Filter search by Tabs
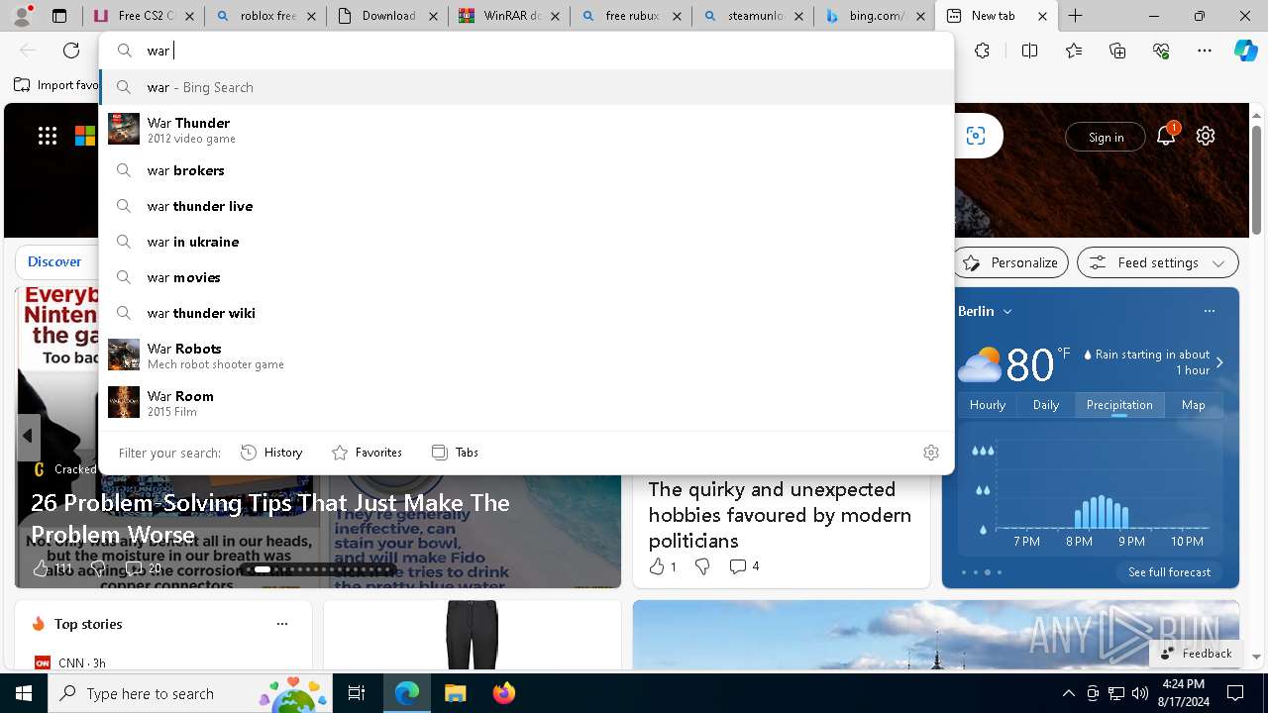Screen dimensions: 1268x713 pyautogui.click(x=455, y=453)
